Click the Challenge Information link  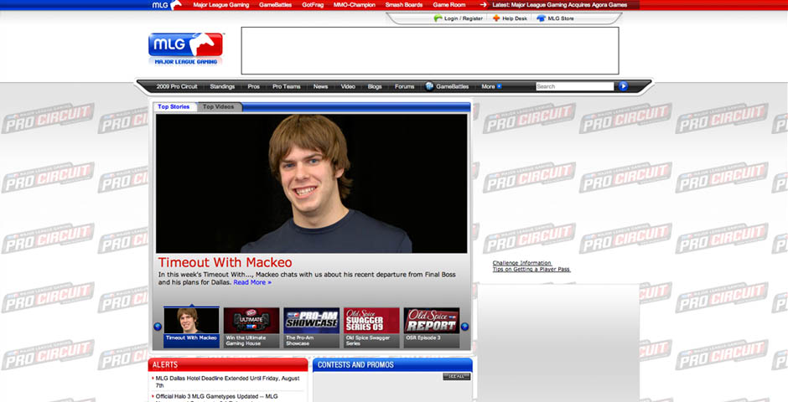tap(522, 263)
